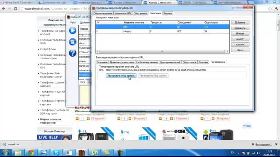The image size is (280, 157).
Task: Switch to Google Chrome in the taskbar
Action: pyautogui.click(x=31, y=153)
